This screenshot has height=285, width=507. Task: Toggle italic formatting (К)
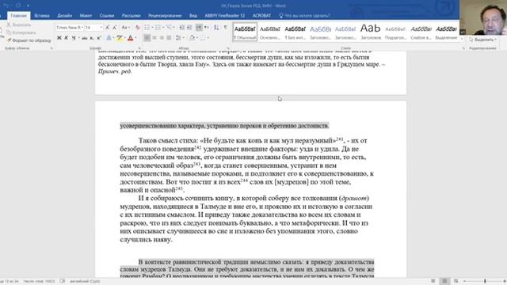click(67, 38)
